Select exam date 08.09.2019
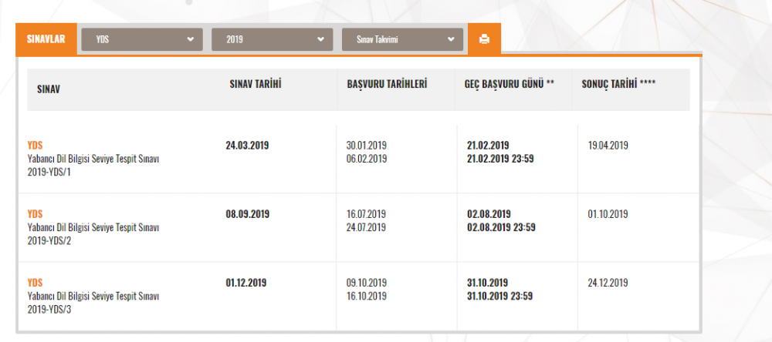Screen dimensions: 772x342 point(248,214)
